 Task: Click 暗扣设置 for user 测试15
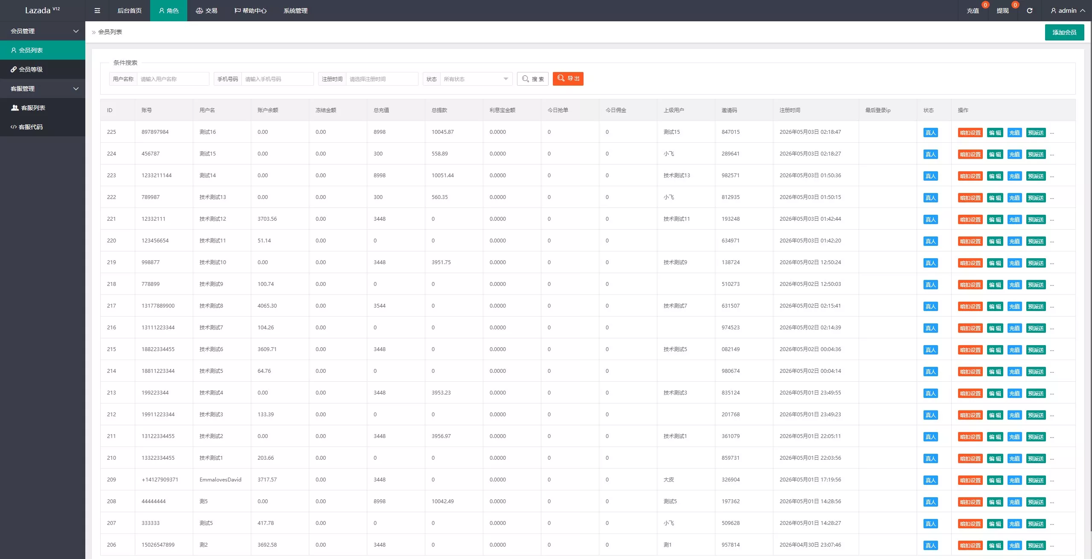click(970, 154)
